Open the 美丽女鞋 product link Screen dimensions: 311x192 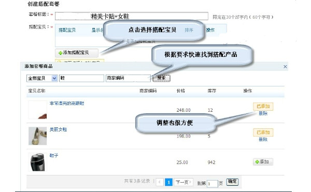[x=58, y=129]
